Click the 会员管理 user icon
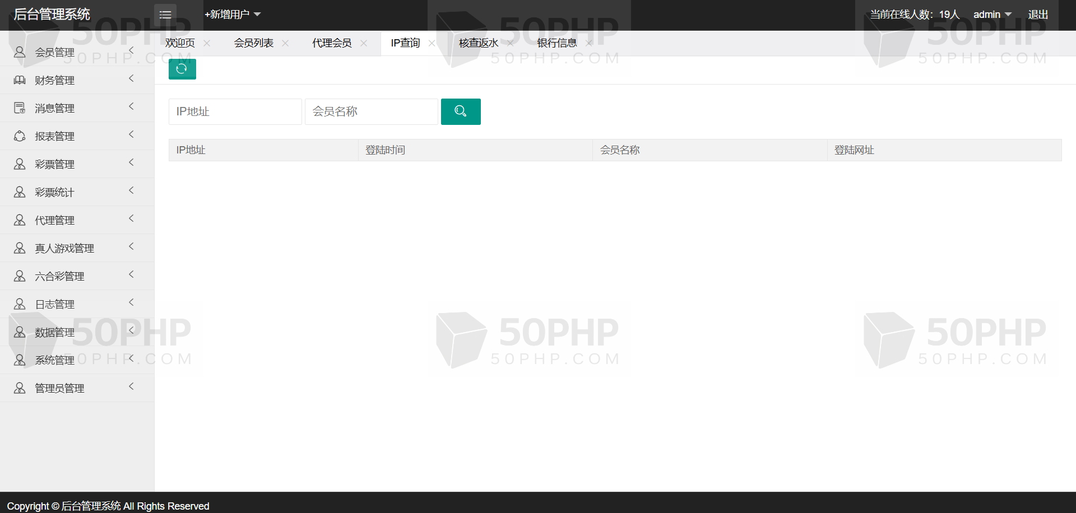Viewport: 1076px width, 513px height. click(x=20, y=52)
